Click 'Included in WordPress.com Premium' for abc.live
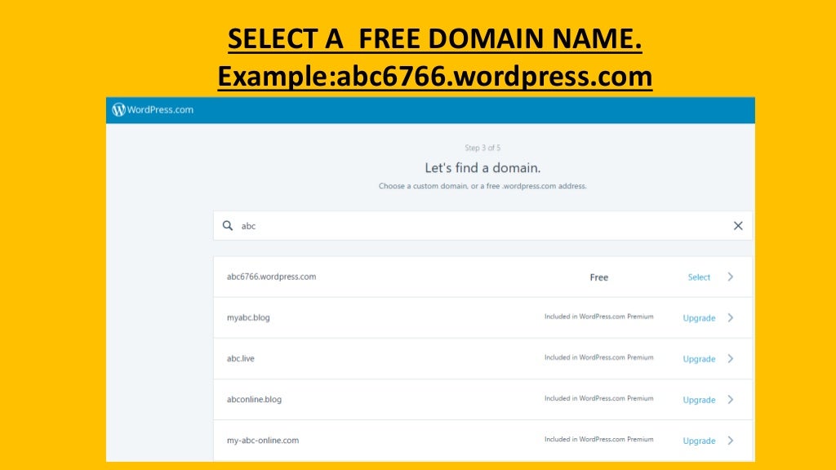 pyautogui.click(x=598, y=357)
